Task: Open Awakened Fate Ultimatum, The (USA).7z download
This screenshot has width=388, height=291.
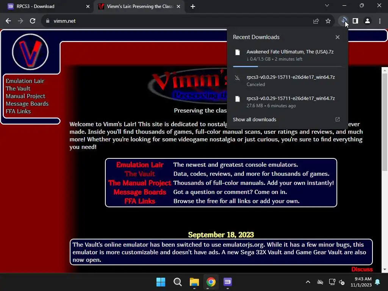Action: click(x=287, y=55)
